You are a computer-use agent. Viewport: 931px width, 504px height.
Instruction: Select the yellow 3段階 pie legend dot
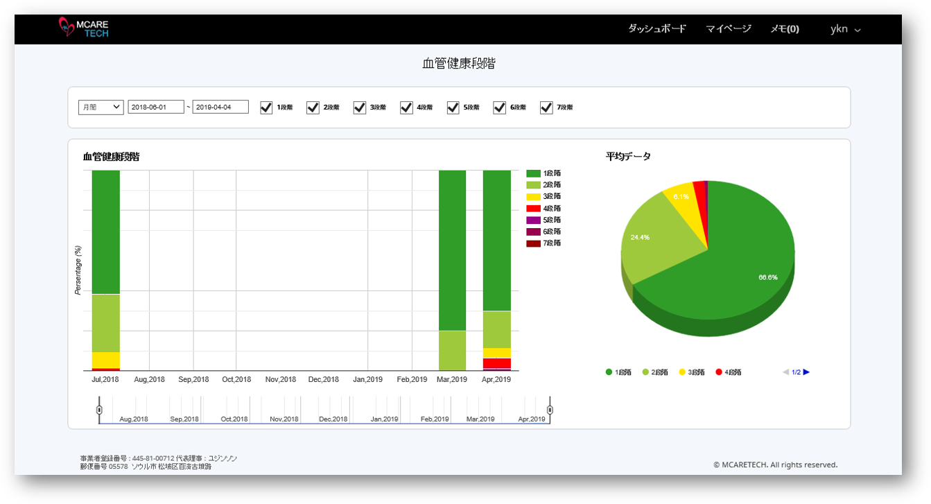tap(682, 372)
